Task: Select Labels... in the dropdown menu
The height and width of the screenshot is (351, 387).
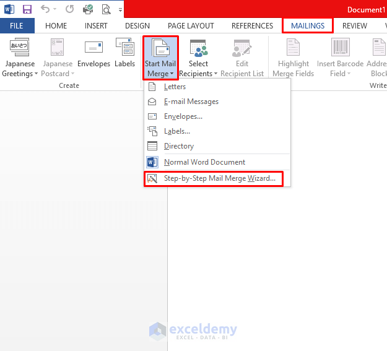Action: (217, 131)
